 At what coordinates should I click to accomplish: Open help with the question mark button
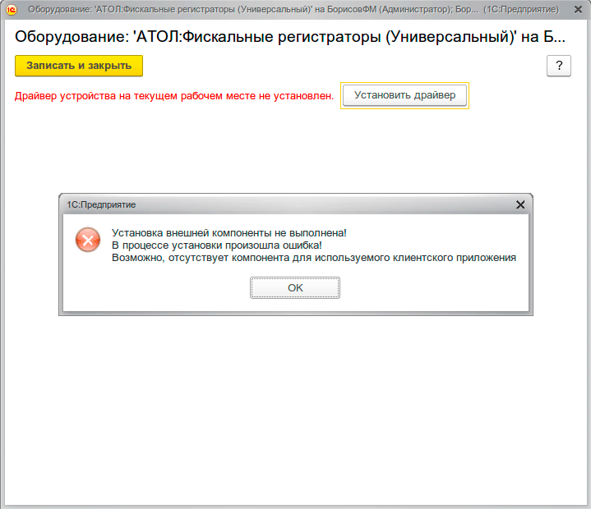click(559, 66)
